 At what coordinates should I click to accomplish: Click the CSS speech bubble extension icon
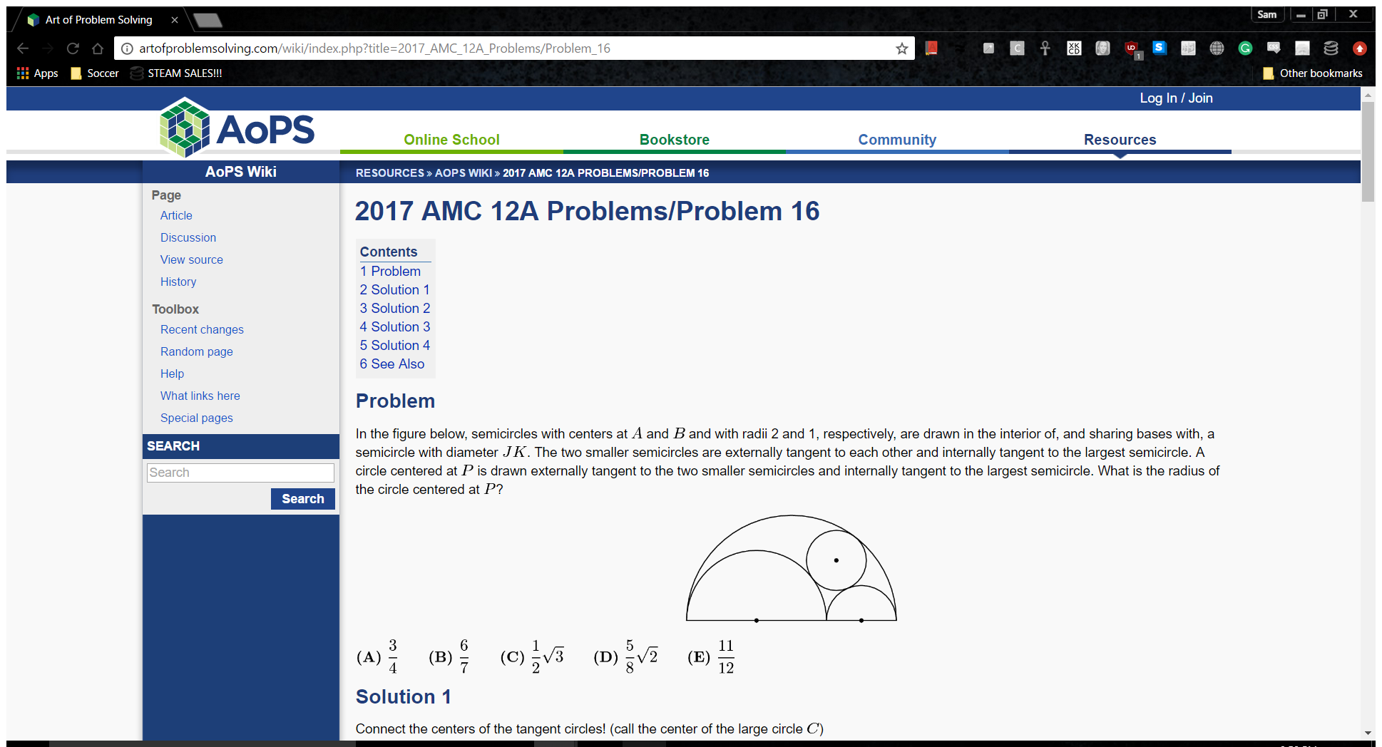[x=1274, y=48]
